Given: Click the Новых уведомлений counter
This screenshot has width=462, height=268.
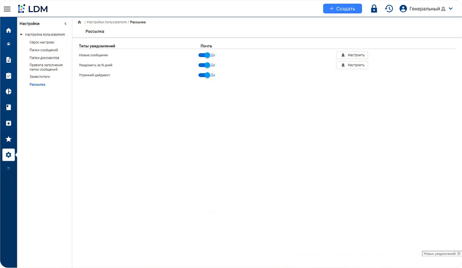Looking at the screenshot, I should [x=442, y=254].
